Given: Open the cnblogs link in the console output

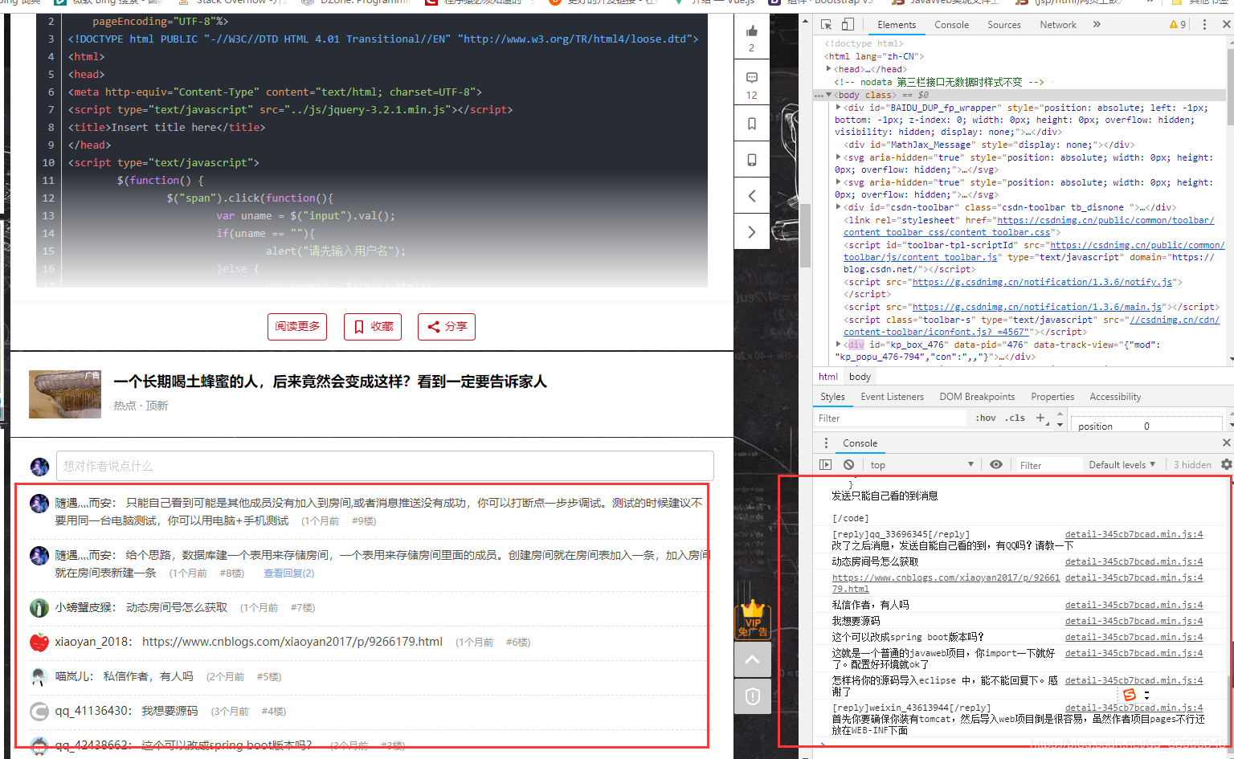Looking at the screenshot, I should coord(946,582).
